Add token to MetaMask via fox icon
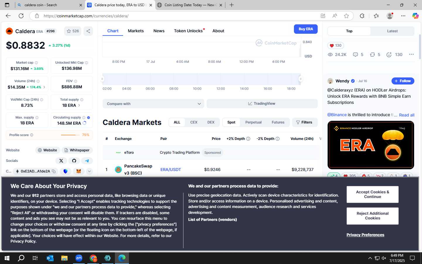This screenshot has height=264, width=422. point(79,171)
